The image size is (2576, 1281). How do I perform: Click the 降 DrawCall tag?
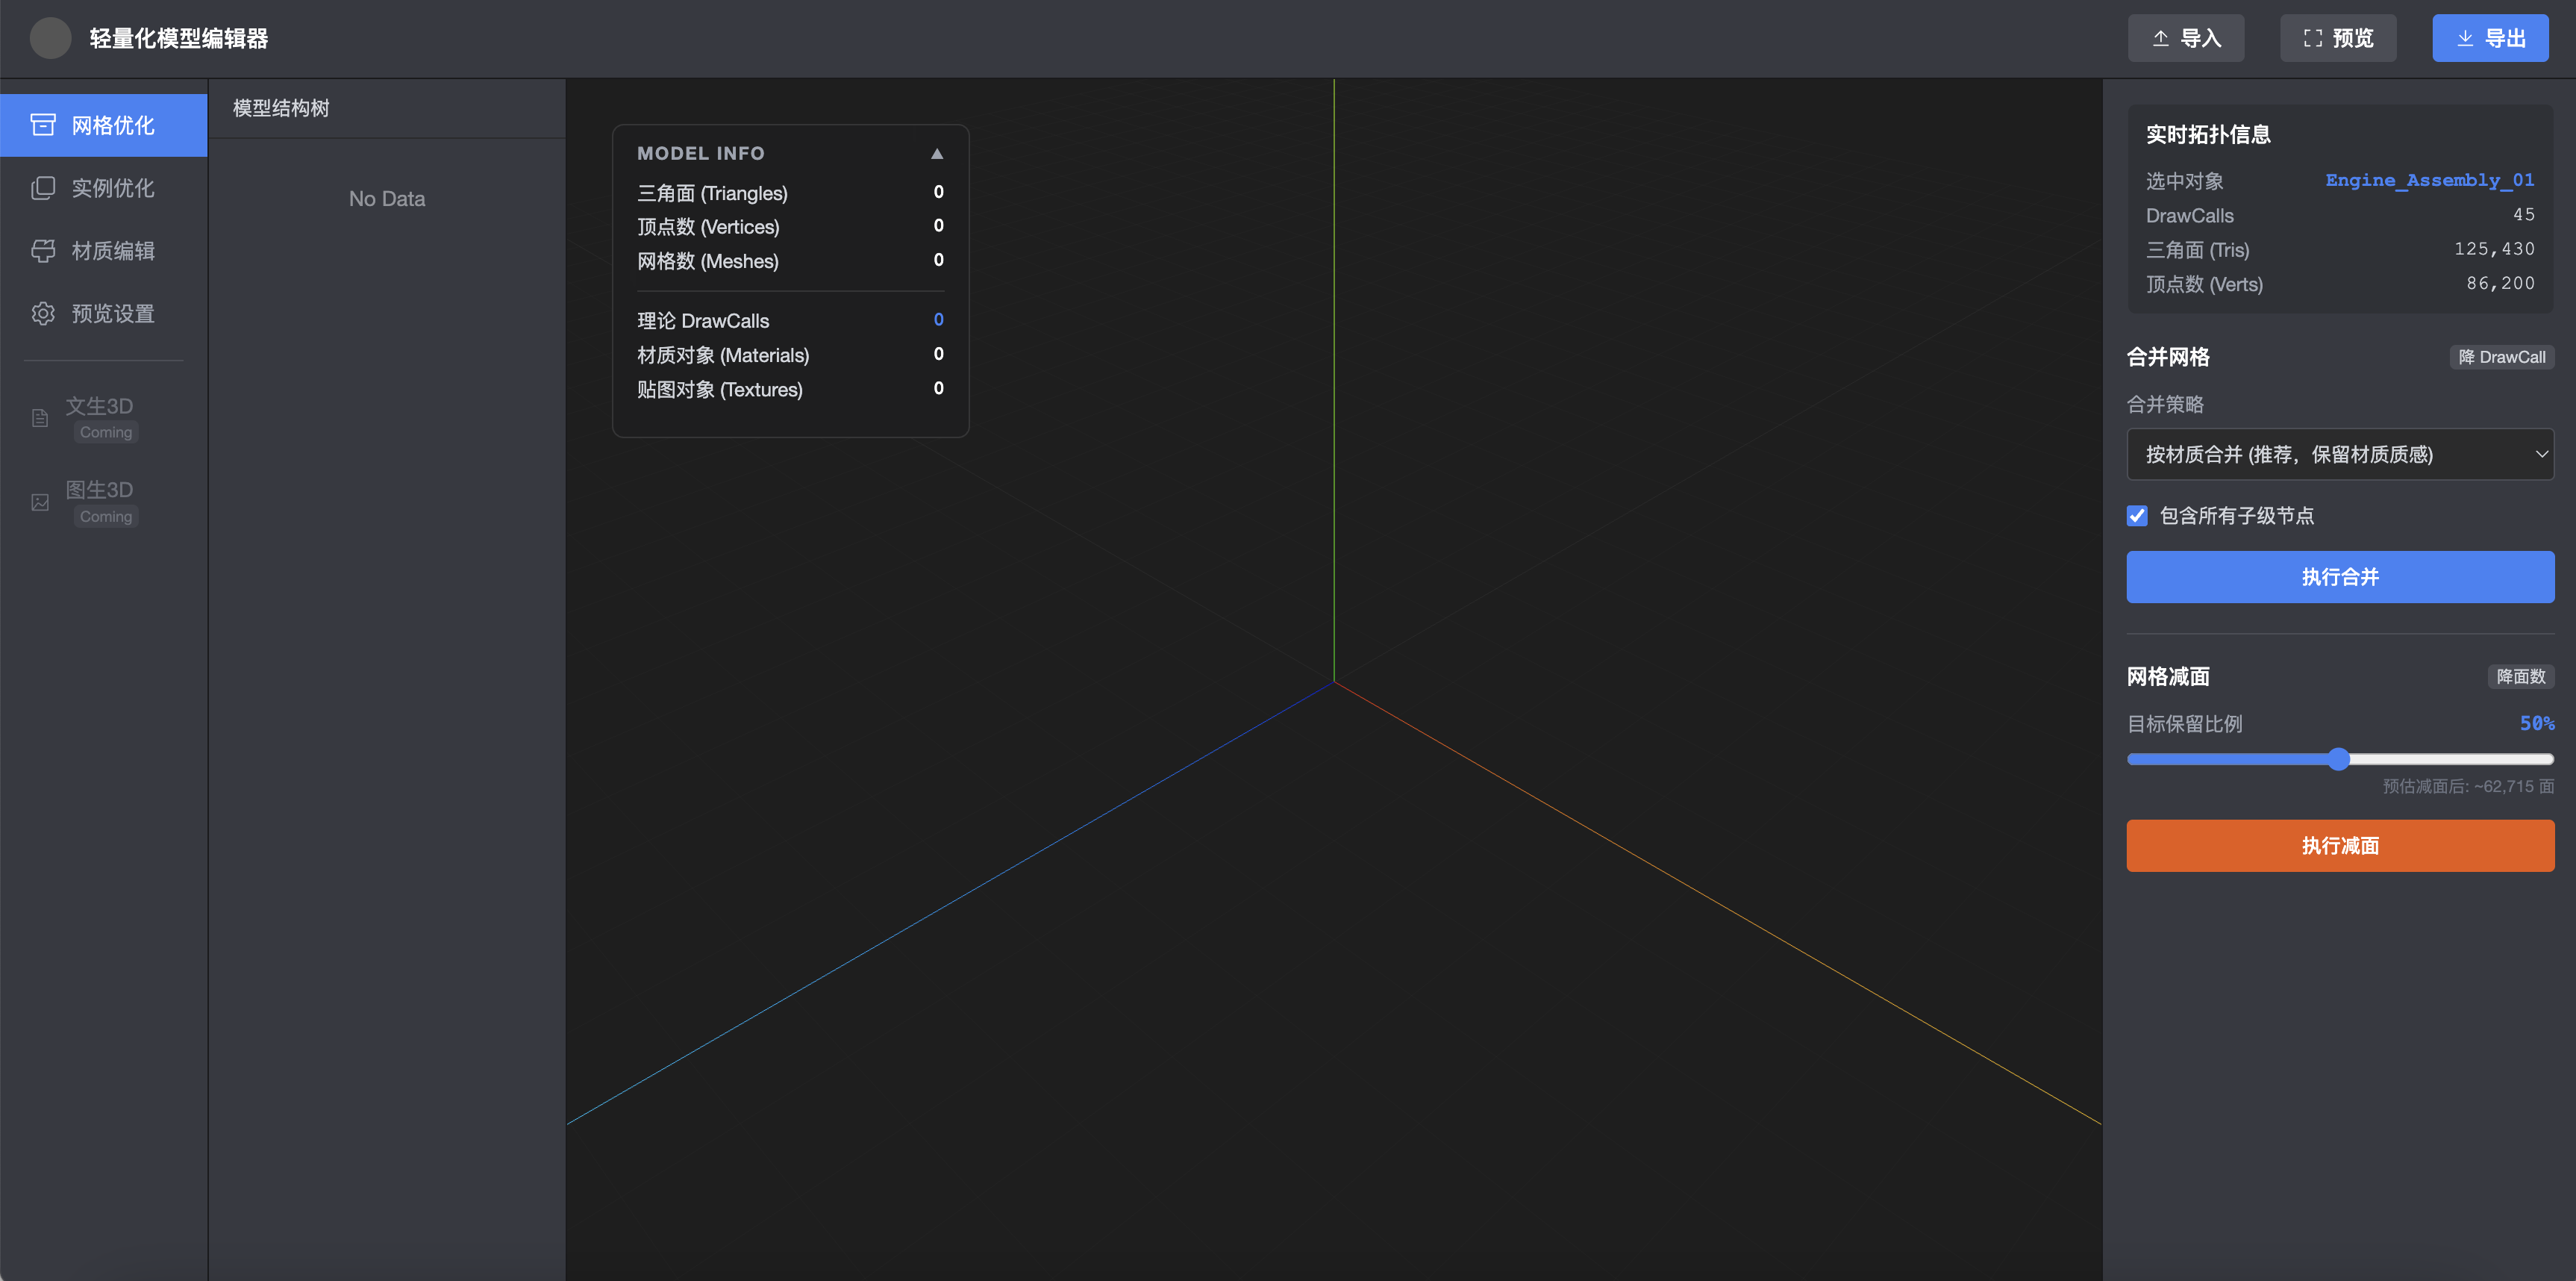[x=2502, y=357]
